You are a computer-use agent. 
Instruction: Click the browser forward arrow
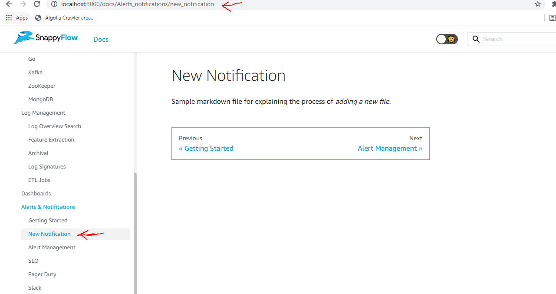pos(23,4)
